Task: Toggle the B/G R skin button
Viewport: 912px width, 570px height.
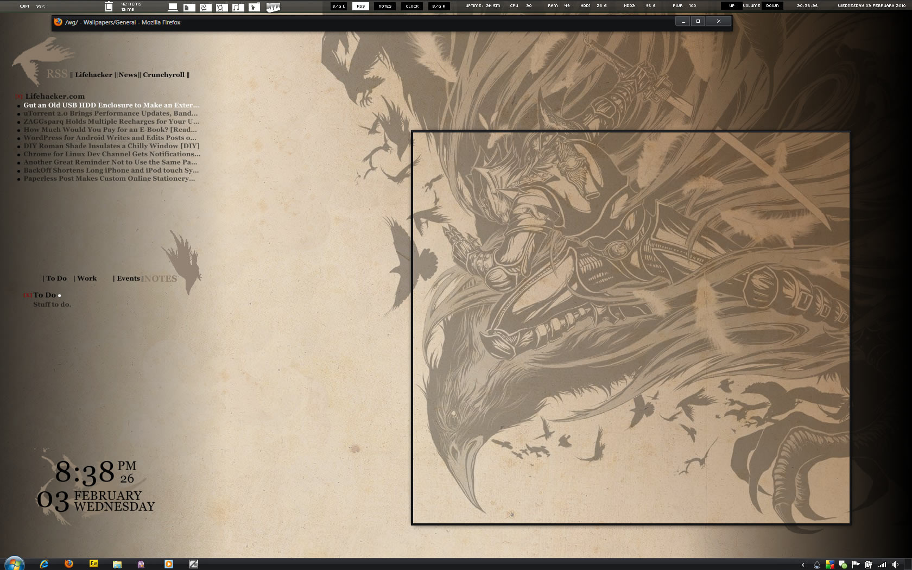Action: click(439, 6)
